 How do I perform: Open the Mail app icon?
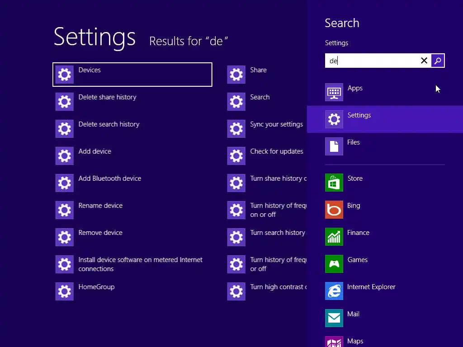coord(334,318)
